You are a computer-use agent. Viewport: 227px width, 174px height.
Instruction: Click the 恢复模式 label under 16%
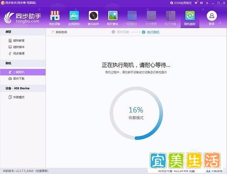tap(136, 118)
